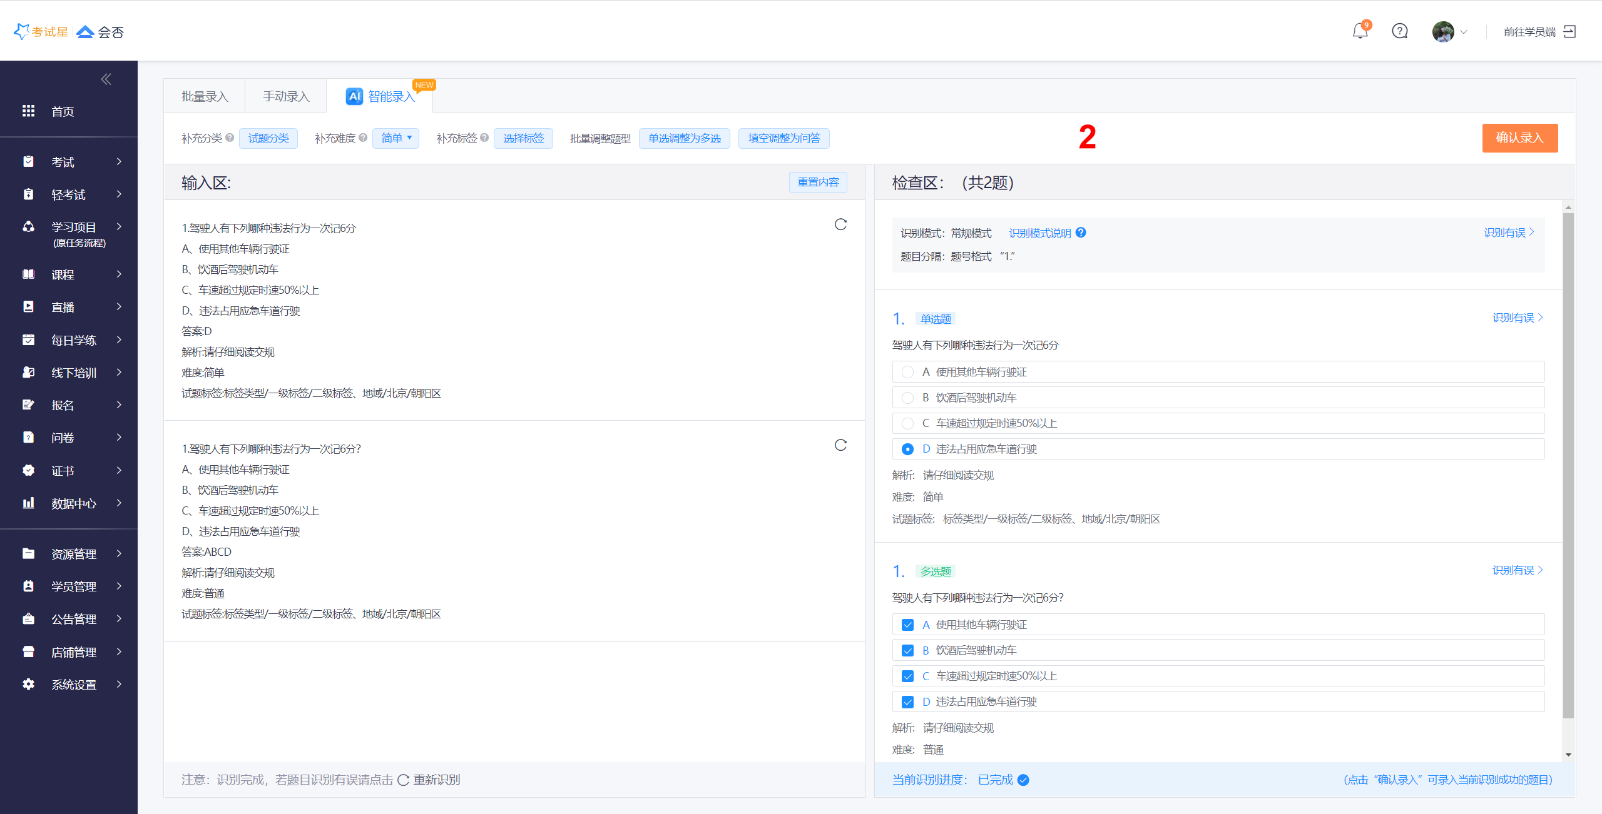Click the 系统设置 gear icon
The height and width of the screenshot is (814, 1602).
click(x=29, y=684)
